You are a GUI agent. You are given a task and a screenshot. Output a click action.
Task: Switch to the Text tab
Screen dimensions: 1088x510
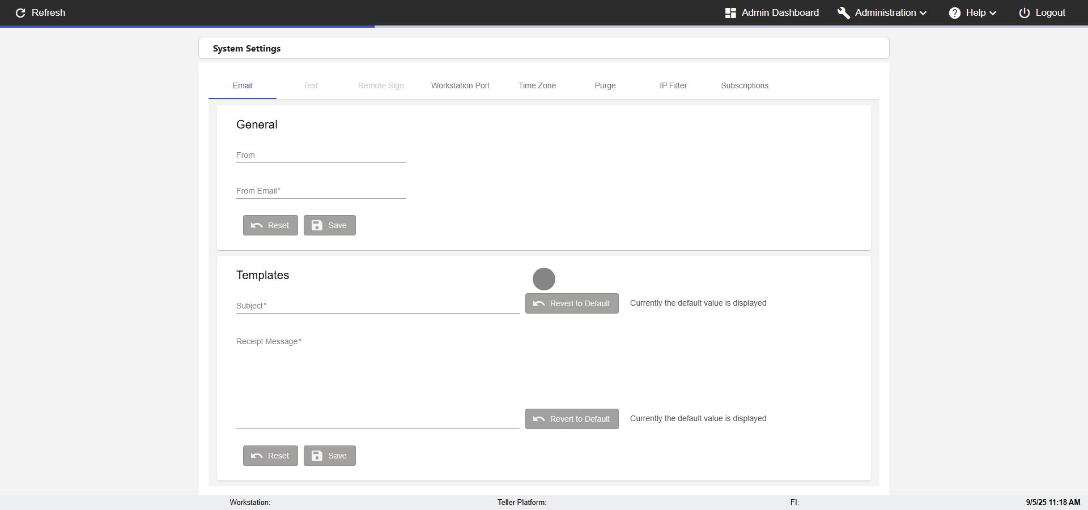(311, 85)
